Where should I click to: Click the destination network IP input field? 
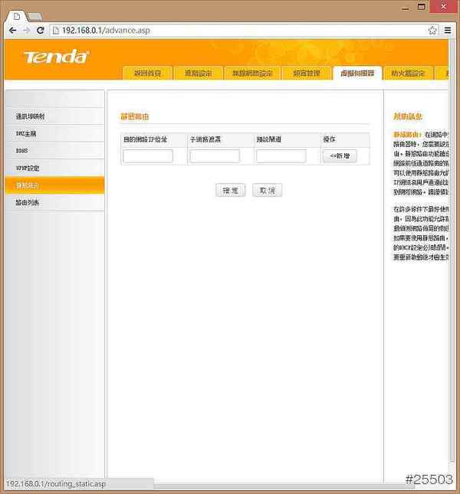pos(148,156)
